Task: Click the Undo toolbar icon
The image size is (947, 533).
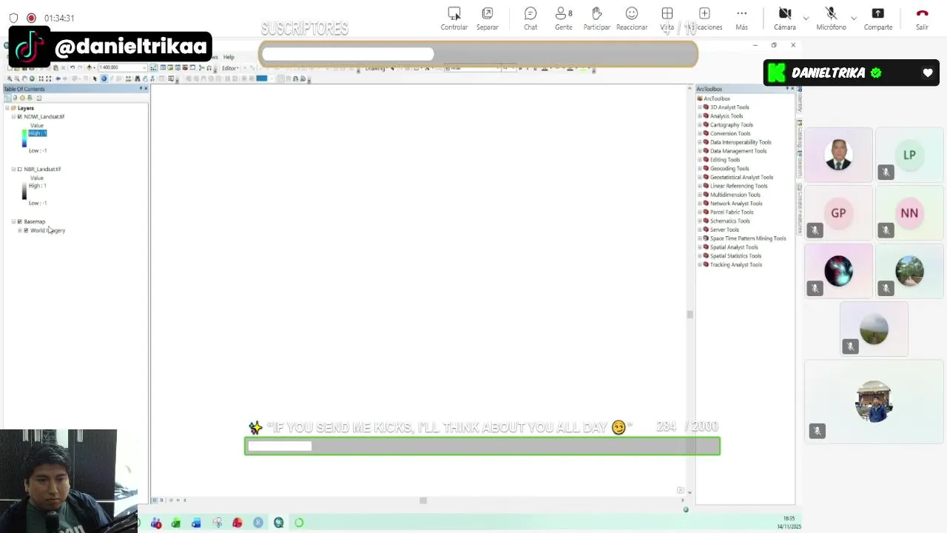Action: pos(73,68)
